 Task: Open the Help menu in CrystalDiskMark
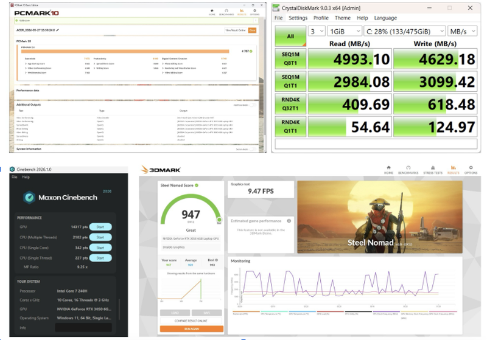[362, 18]
